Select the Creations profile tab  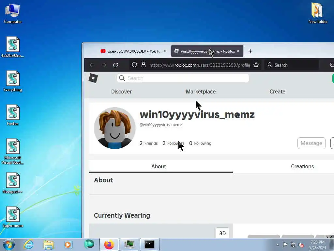tap(302, 166)
